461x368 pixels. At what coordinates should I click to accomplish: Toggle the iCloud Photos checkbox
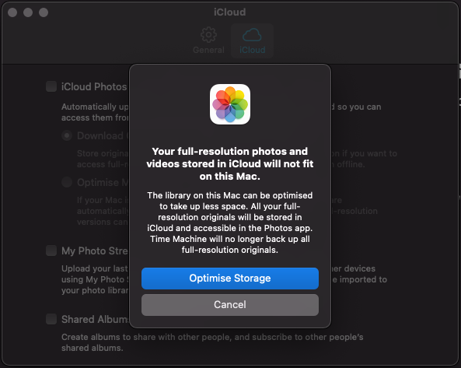(51, 86)
